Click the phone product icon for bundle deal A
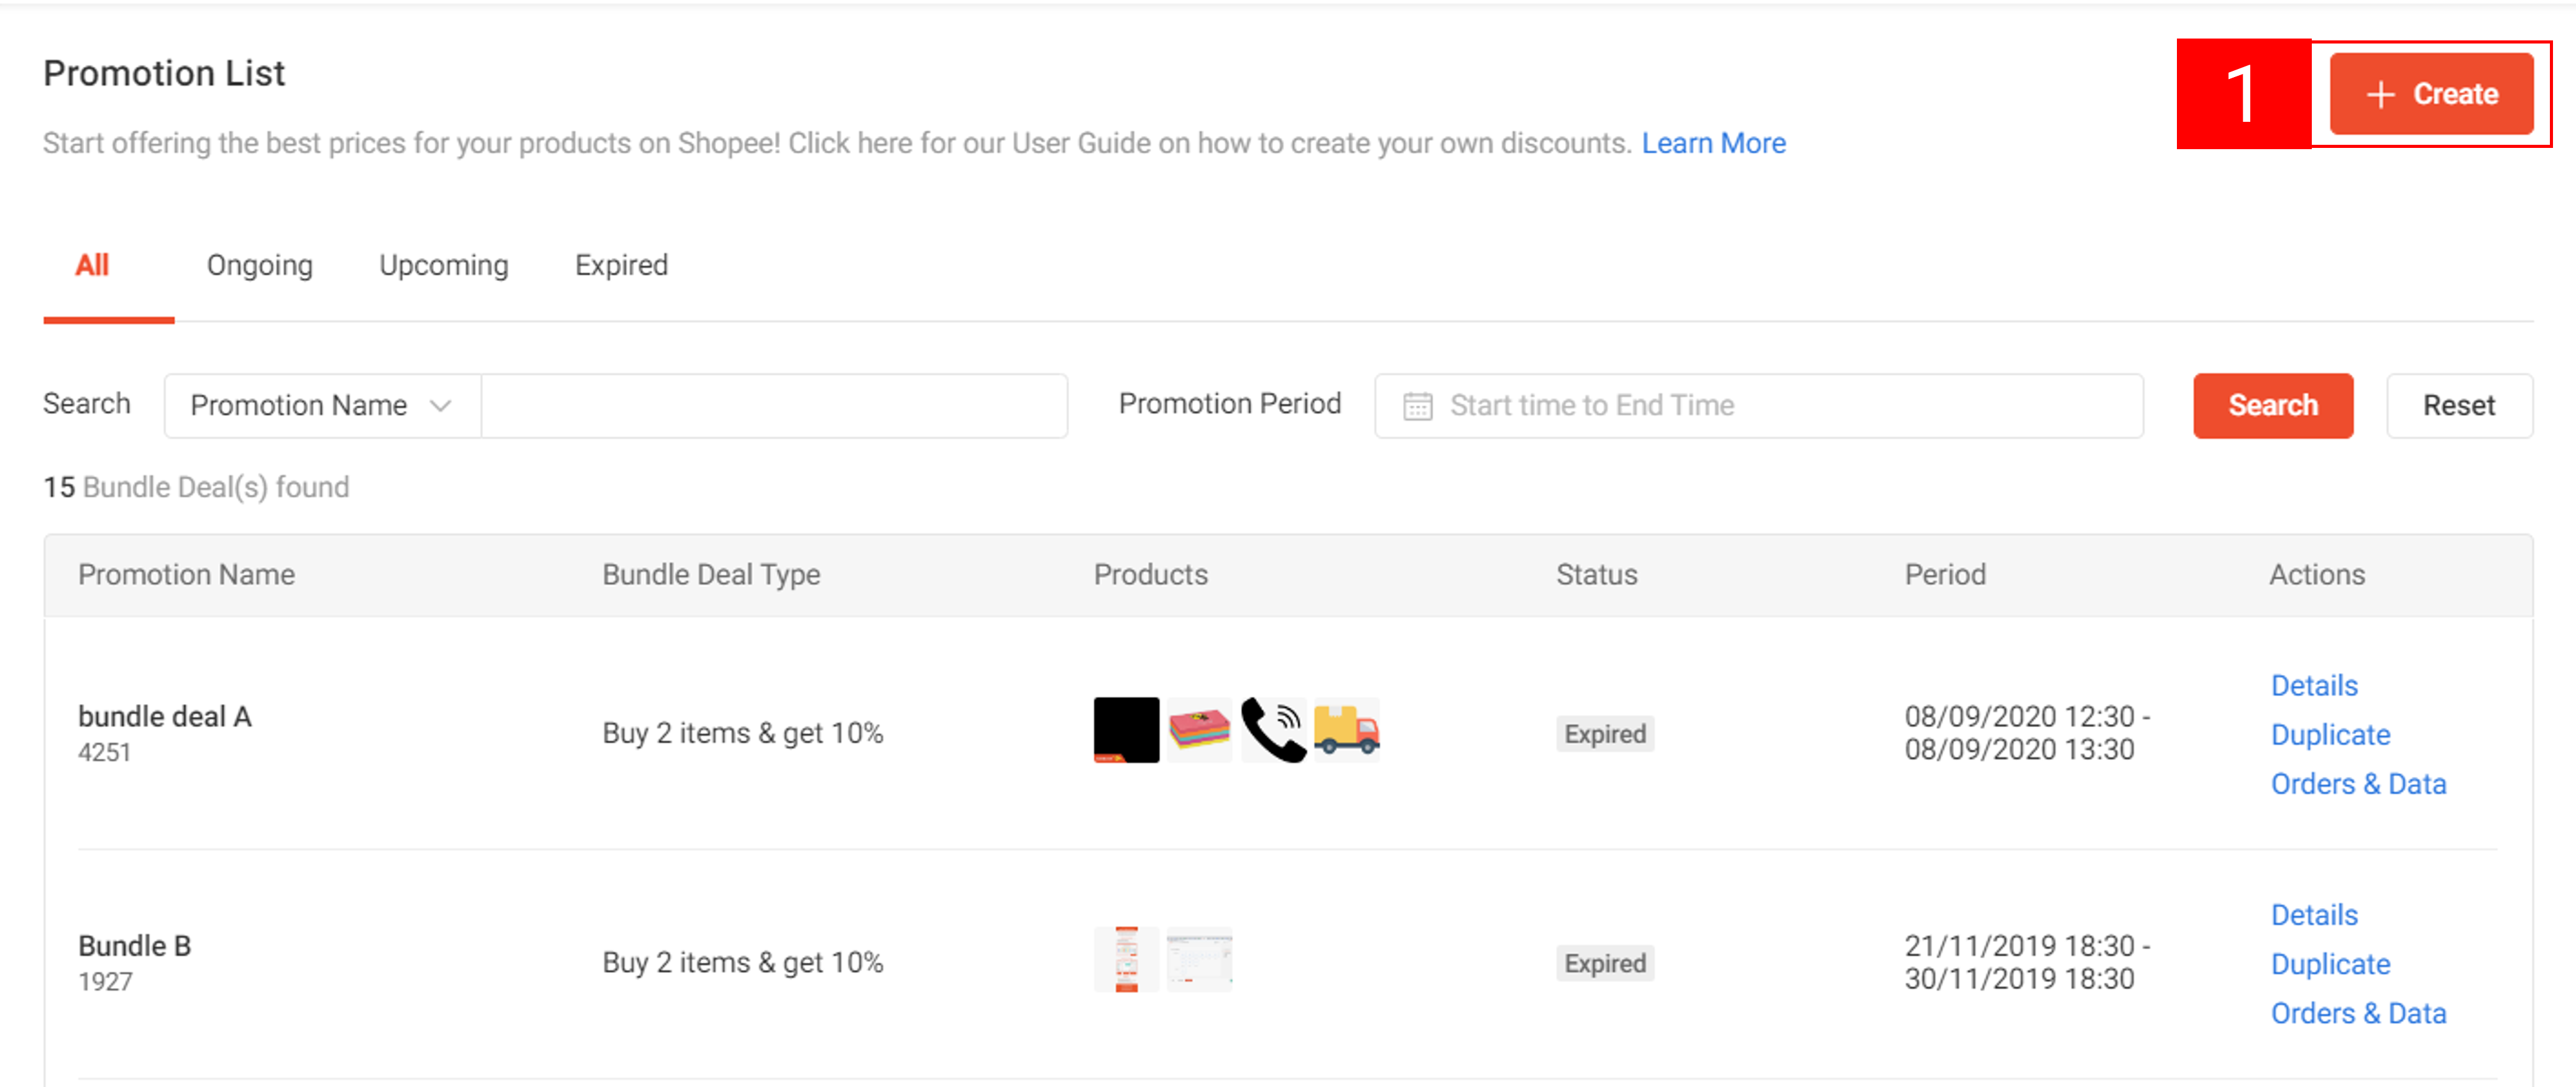Image resolution: width=2576 pixels, height=1087 pixels. click(1273, 730)
